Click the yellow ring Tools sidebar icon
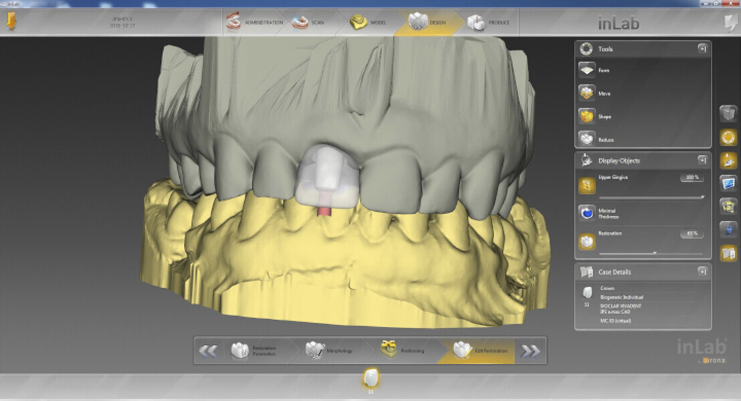 (x=728, y=137)
